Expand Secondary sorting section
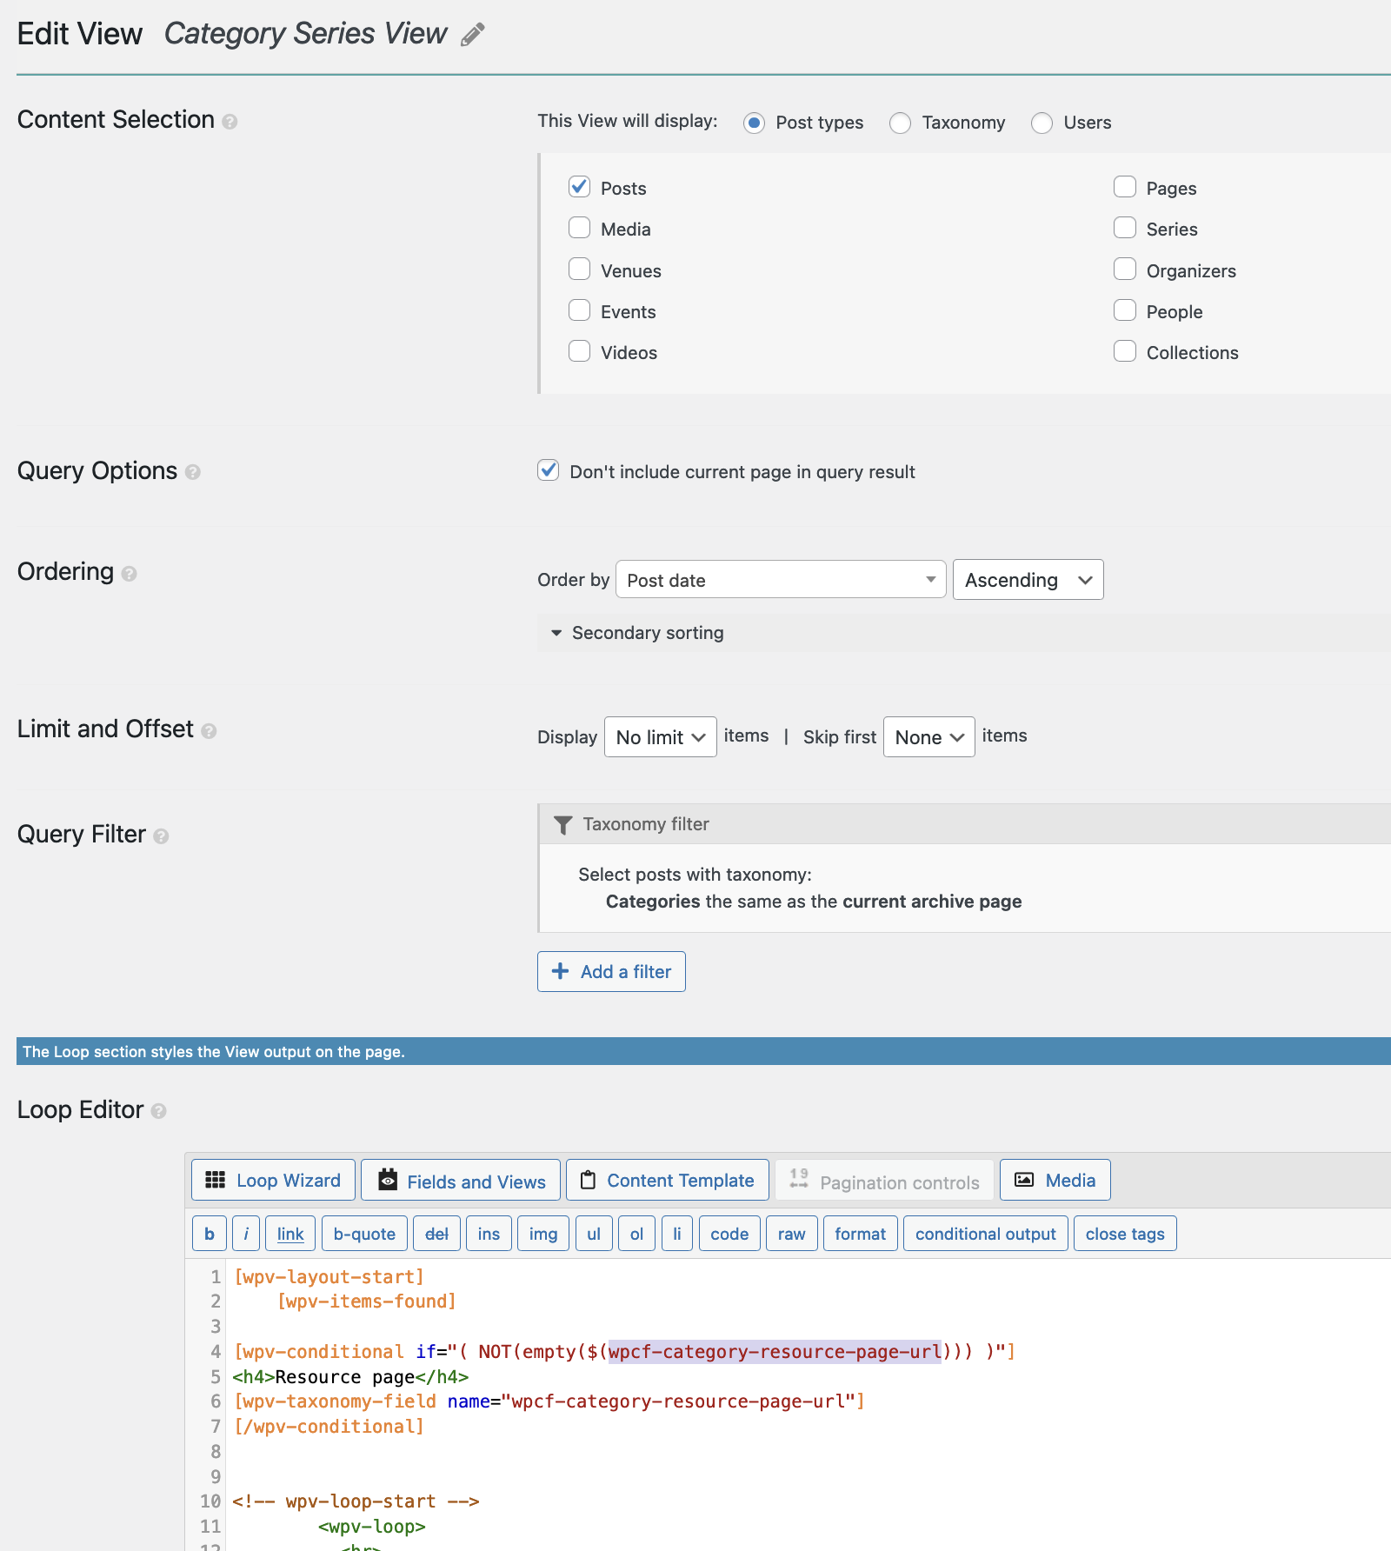1391x1551 pixels. tap(639, 633)
